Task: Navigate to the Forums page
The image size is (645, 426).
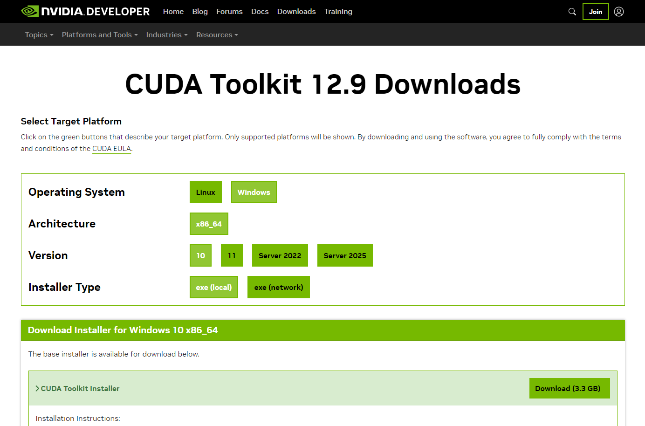Action: [229, 11]
